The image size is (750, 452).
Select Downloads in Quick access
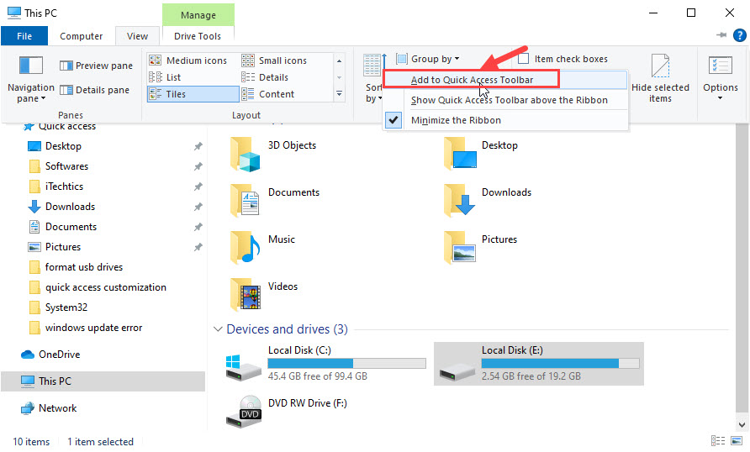click(x=70, y=206)
